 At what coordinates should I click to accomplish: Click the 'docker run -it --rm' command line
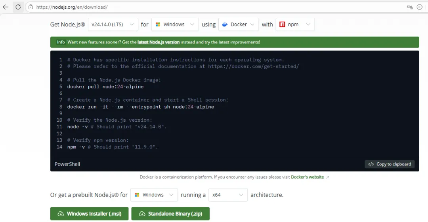click(141, 107)
